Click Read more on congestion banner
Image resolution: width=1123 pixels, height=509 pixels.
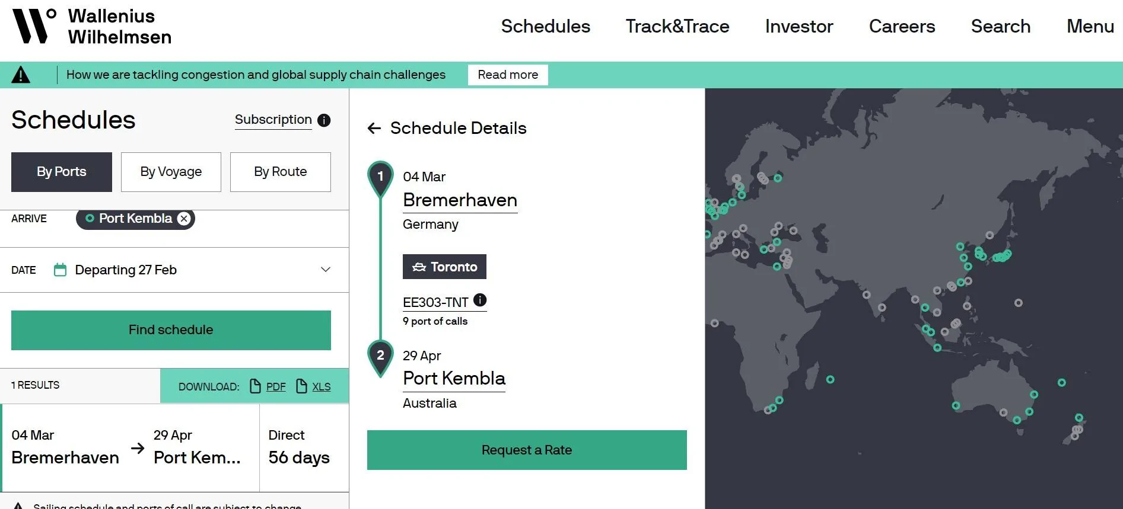508,75
